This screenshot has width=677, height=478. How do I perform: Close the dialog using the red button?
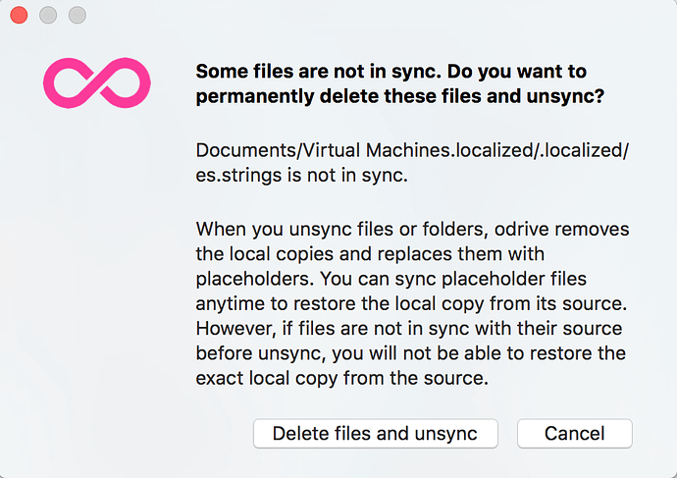(19, 16)
